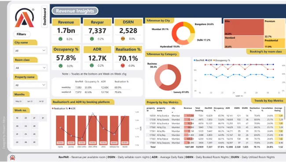Open the Room class dropdown
This screenshot has width=286, height=162.
pyautogui.click(x=30, y=68)
